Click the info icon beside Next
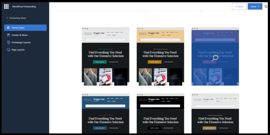270x135 pixels. tap(266, 7)
